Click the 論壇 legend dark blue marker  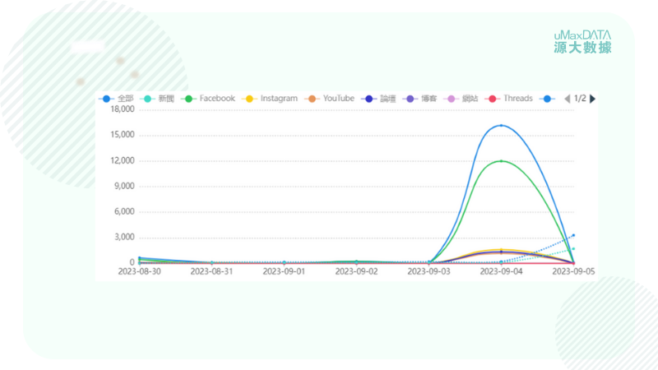click(370, 99)
